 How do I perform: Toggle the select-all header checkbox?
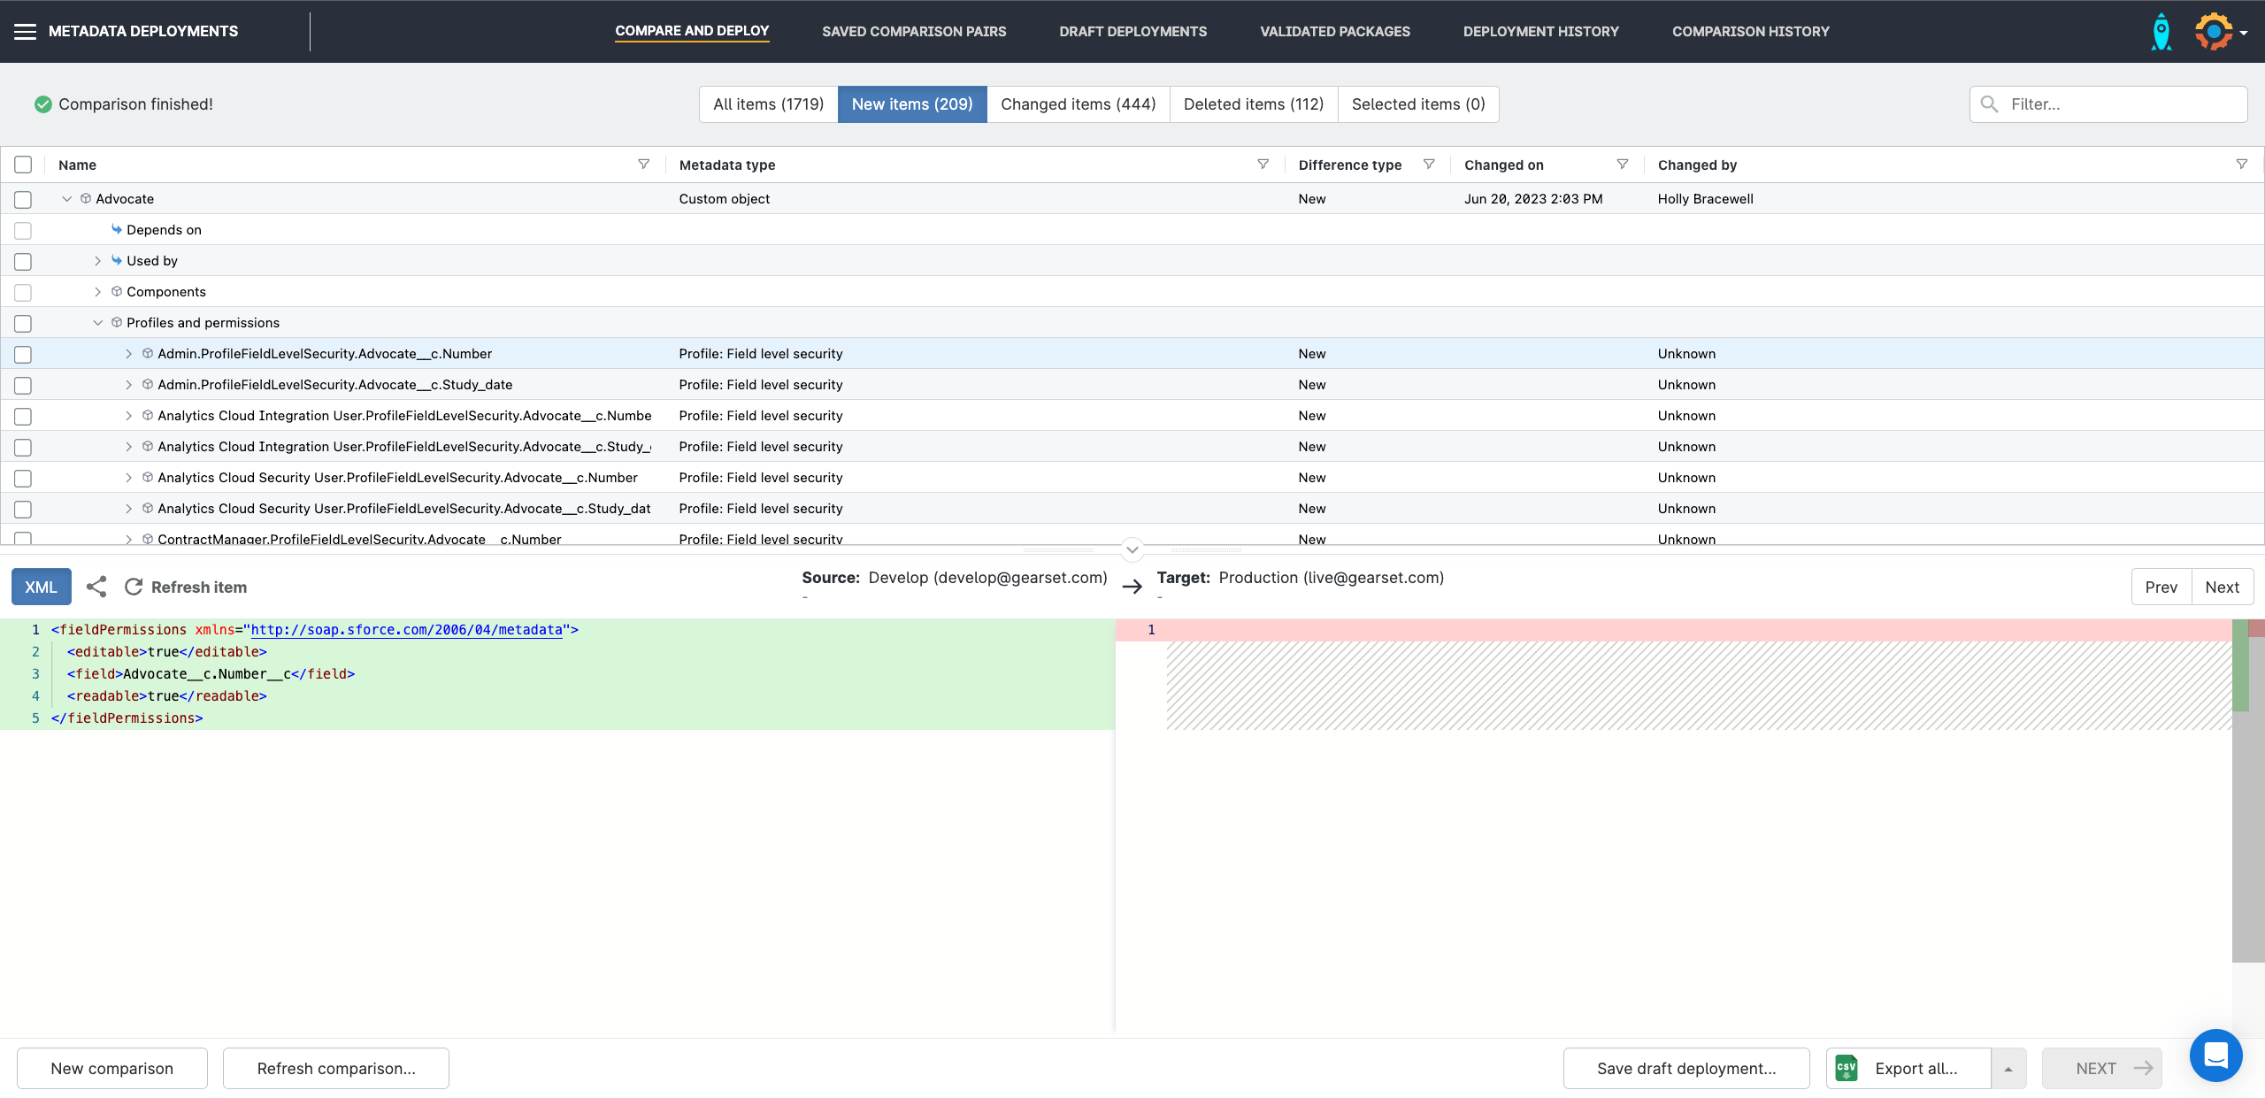coord(23,165)
